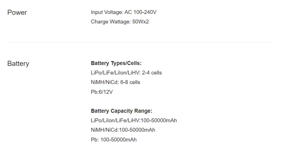The image size is (288, 149).
Task: Click the bold "Battery Capacity Range:" subheading
Action: click(121, 111)
